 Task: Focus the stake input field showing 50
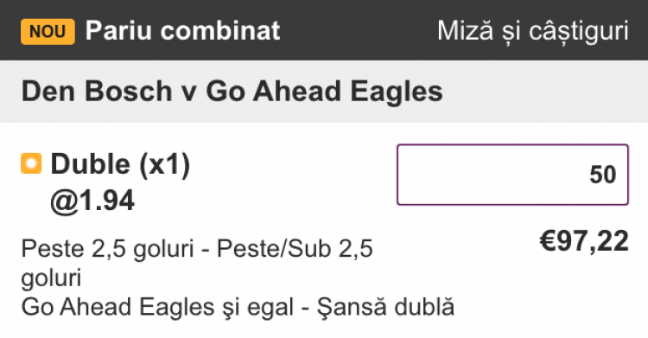(x=512, y=175)
